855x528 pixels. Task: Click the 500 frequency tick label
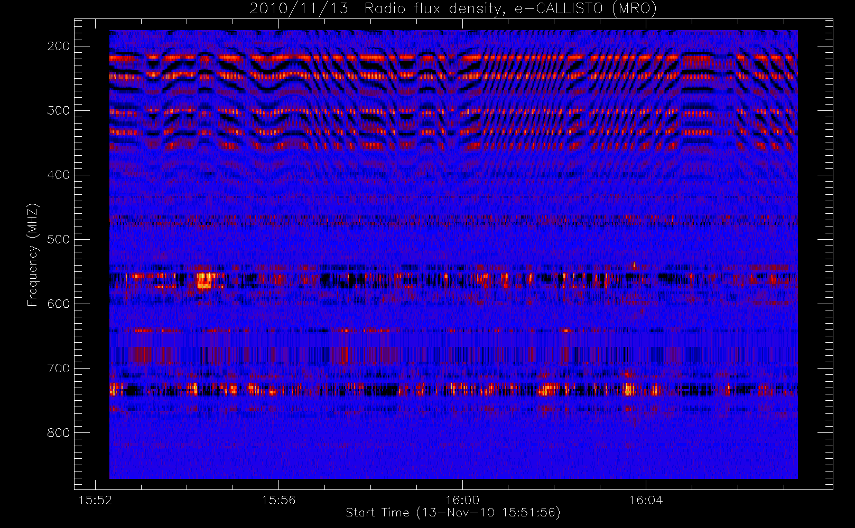click(x=58, y=239)
